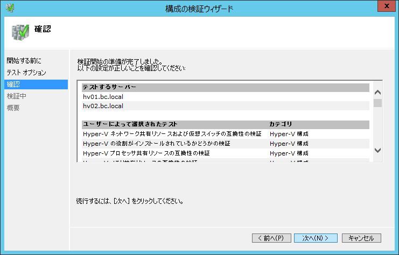Screen dimensions: 399x255
Task: Select the 開始する前に step
Action: 24,60
